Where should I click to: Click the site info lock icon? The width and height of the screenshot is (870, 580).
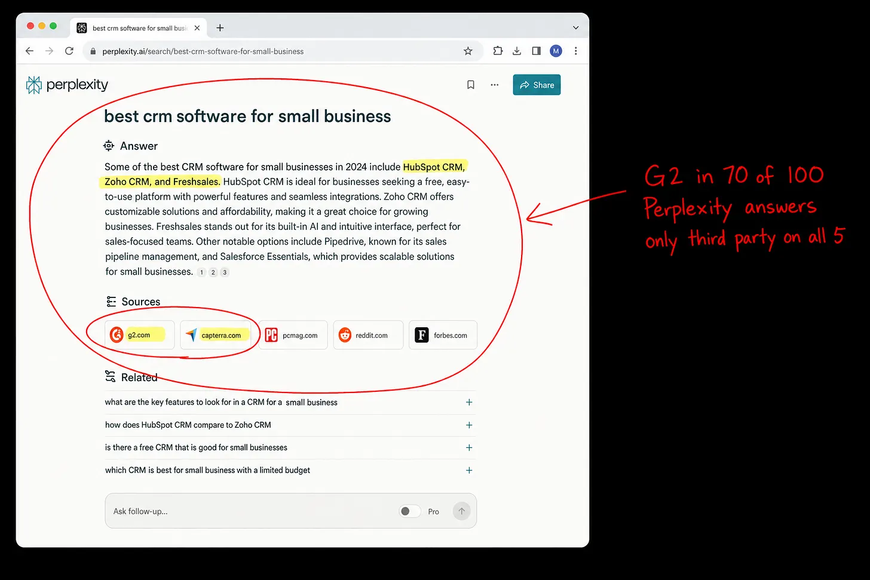[x=93, y=51]
